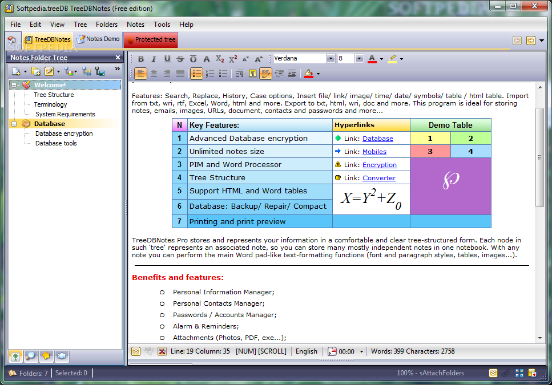
Task: Open the font color dropdown arrow
Action: pyautogui.click(x=382, y=59)
